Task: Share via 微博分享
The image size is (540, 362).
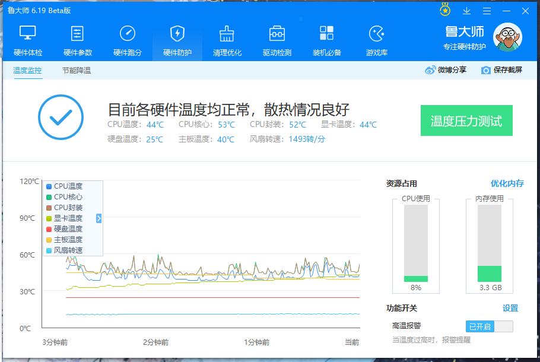Action: point(446,69)
